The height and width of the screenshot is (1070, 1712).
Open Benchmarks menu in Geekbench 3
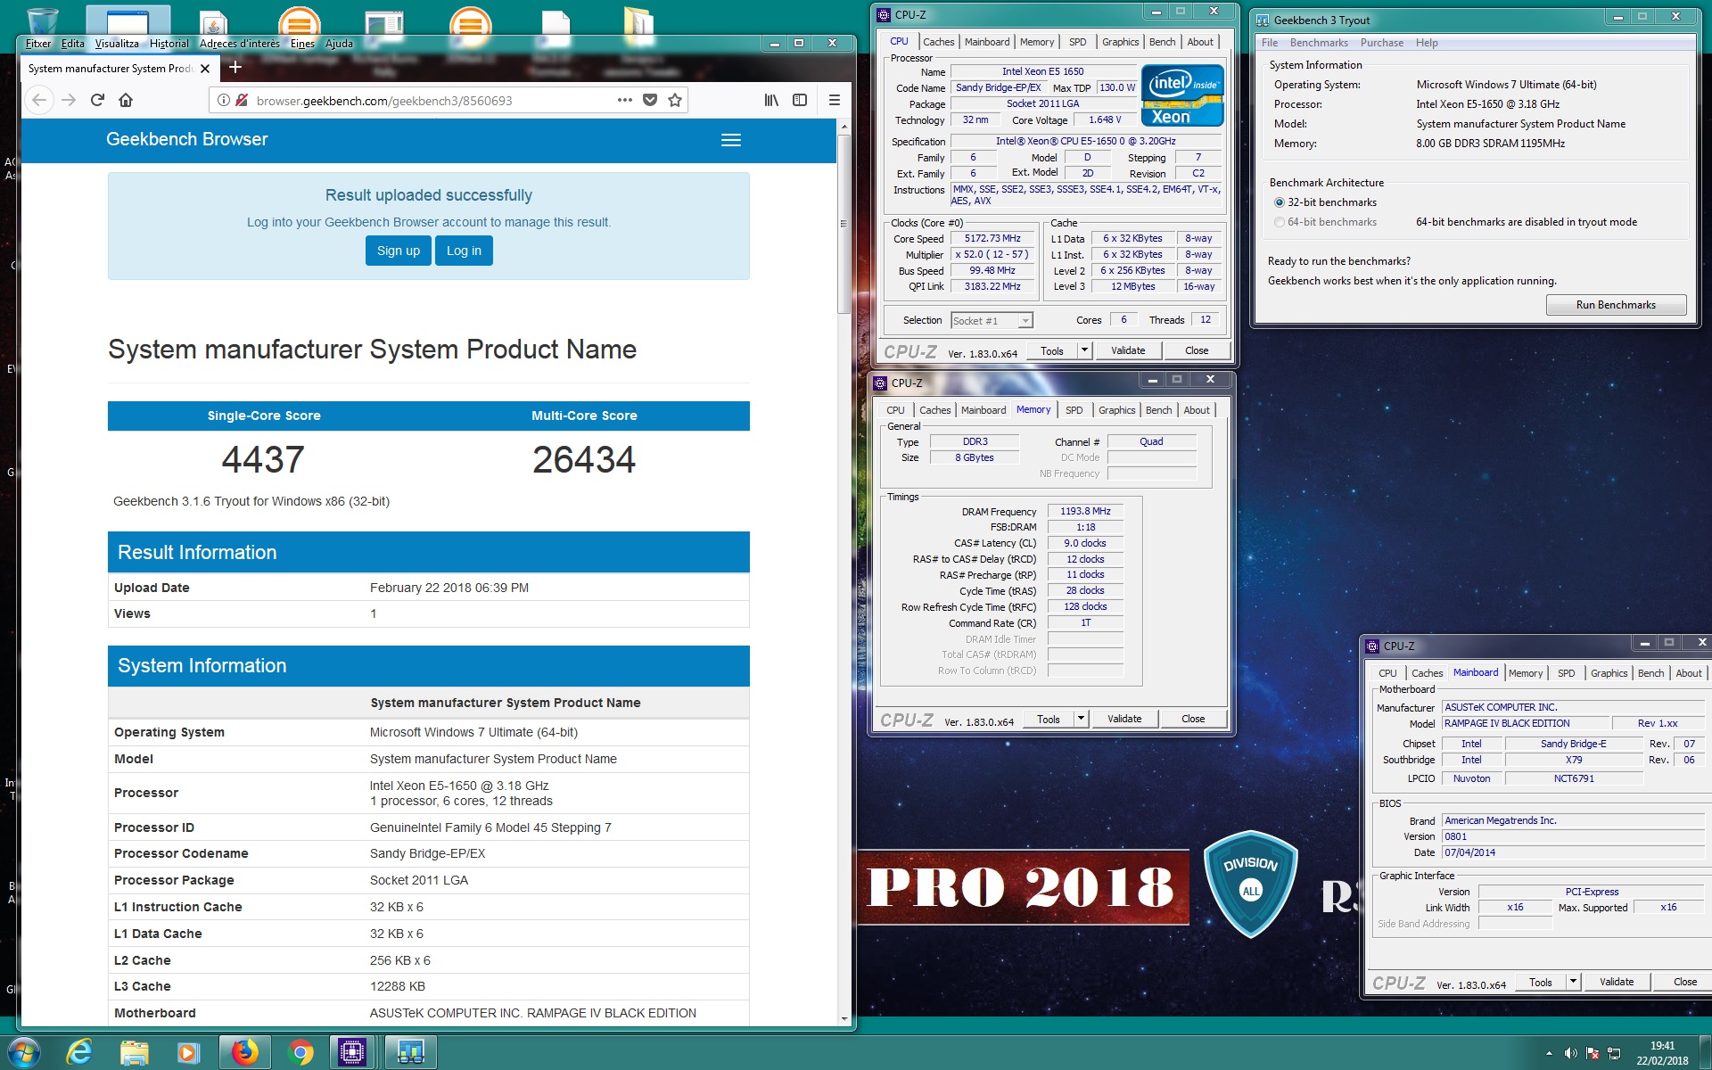[1319, 43]
